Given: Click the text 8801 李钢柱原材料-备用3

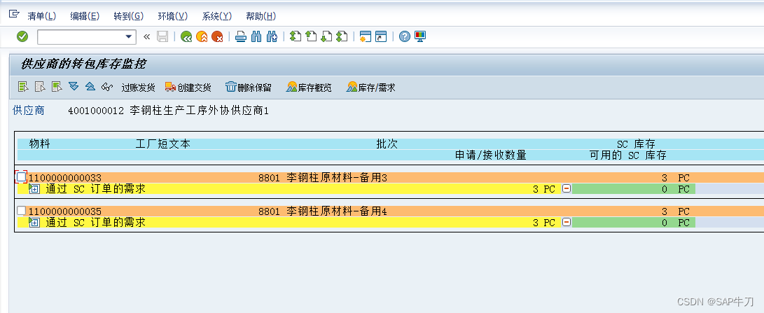Looking at the screenshot, I should (323, 178).
